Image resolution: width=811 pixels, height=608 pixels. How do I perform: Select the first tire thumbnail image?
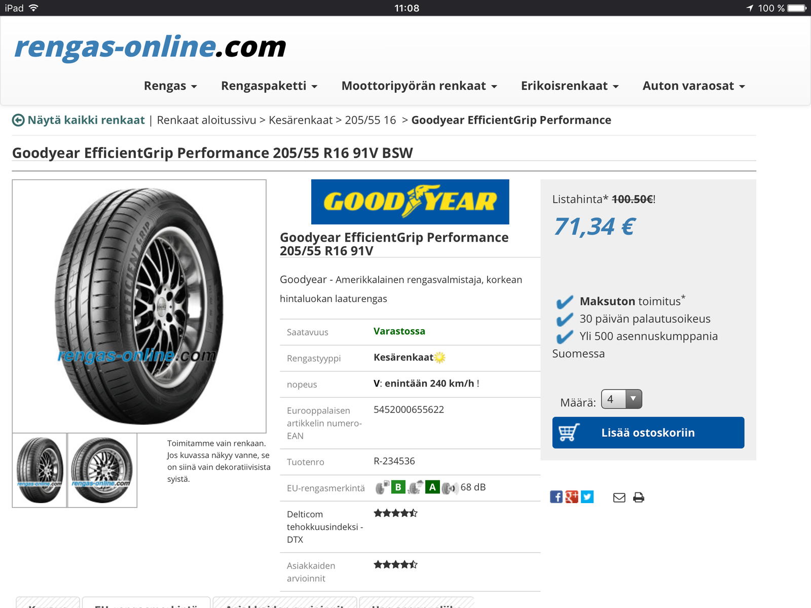click(x=40, y=470)
